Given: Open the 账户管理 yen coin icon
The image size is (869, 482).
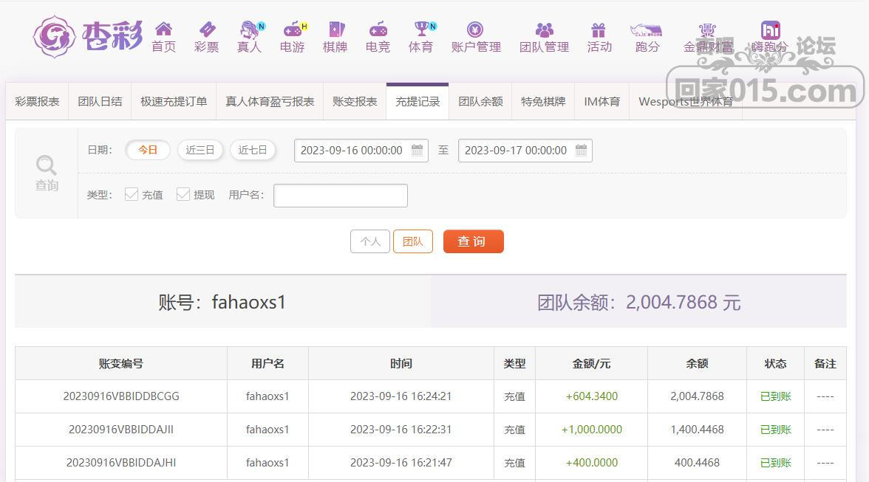Looking at the screenshot, I should pyautogui.click(x=475, y=29).
